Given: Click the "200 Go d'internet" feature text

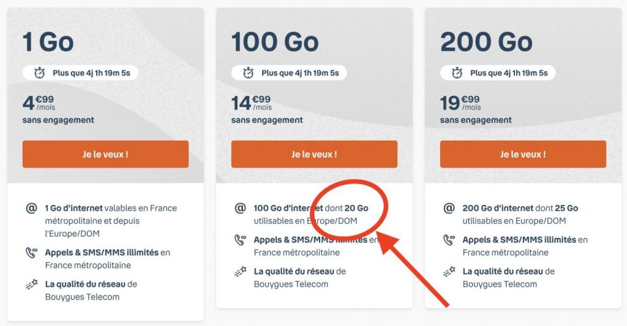Looking at the screenshot, I should [497, 208].
